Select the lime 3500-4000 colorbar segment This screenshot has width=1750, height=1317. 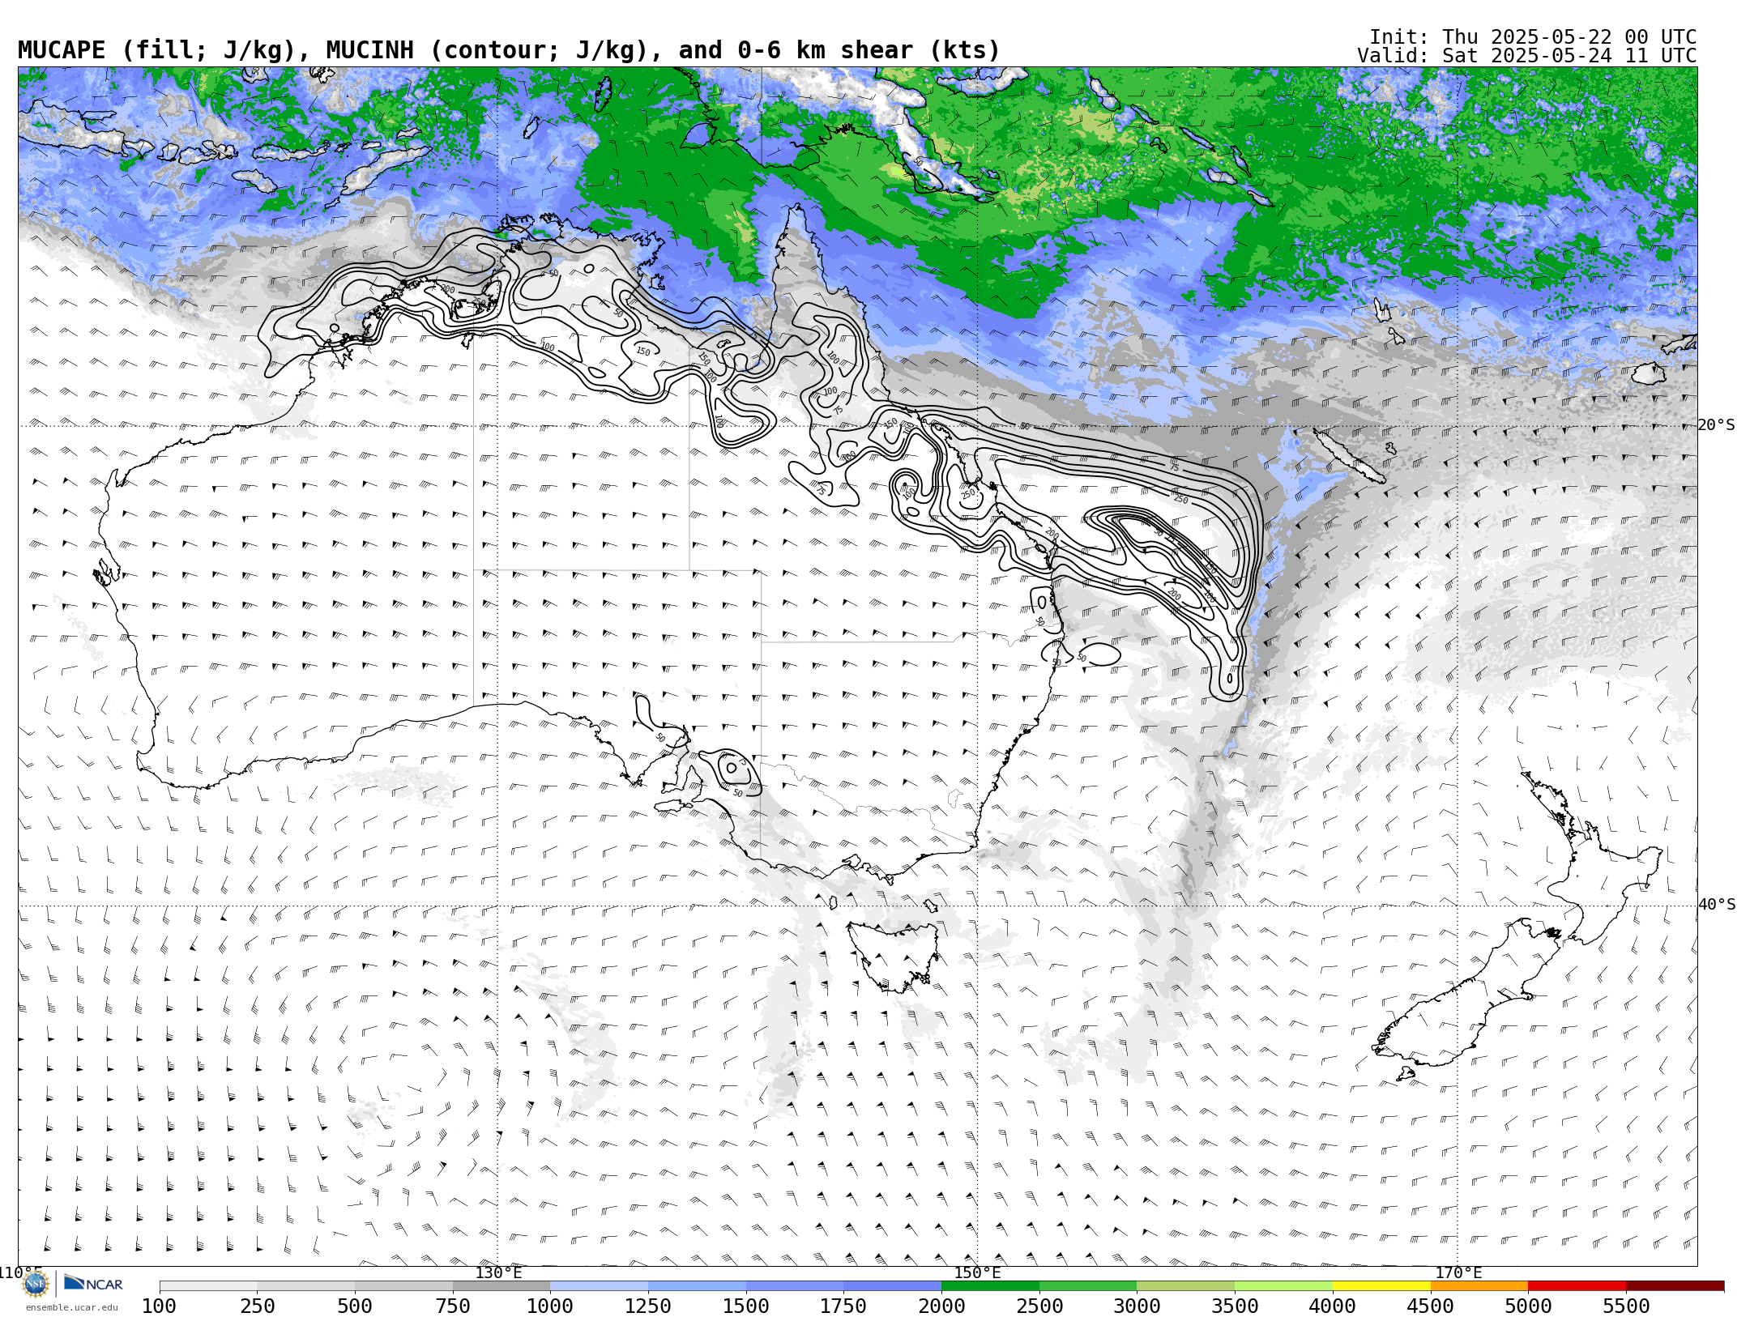coord(1283,1286)
